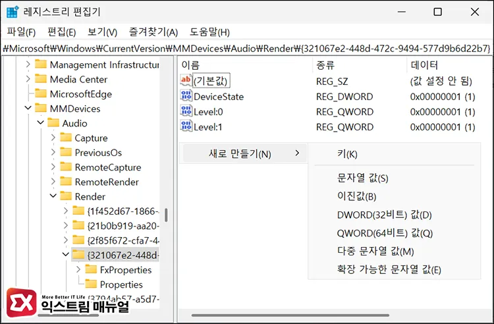
Task: Expand the Management Infrastructure node
Action: point(28,65)
